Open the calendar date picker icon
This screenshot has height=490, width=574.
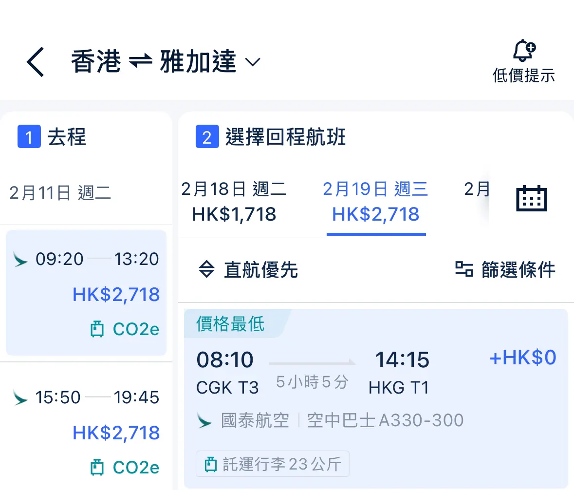(532, 198)
